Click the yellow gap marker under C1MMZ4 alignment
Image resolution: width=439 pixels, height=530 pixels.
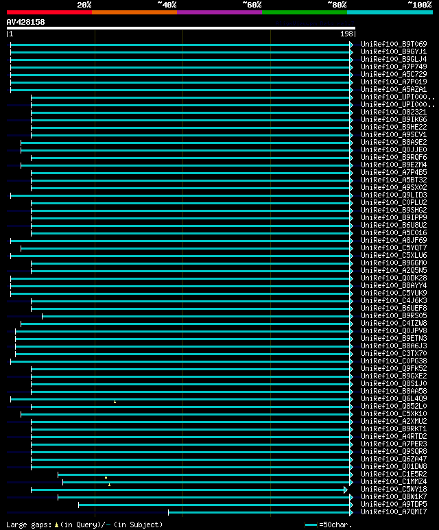point(109,485)
